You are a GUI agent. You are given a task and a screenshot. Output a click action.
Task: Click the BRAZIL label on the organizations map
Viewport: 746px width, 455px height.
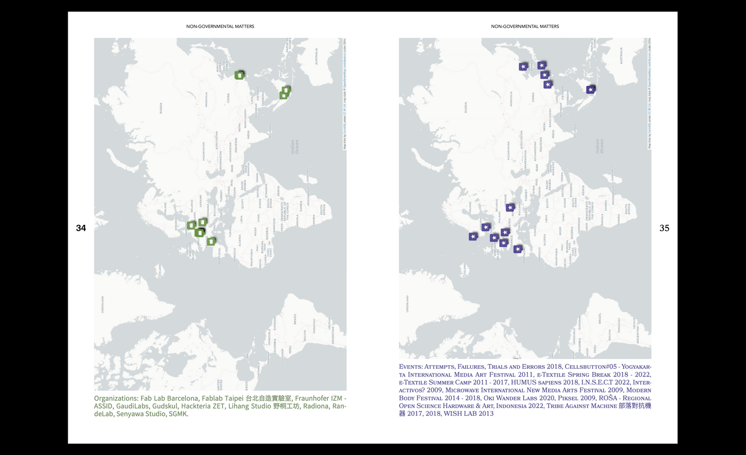click(295, 318)
